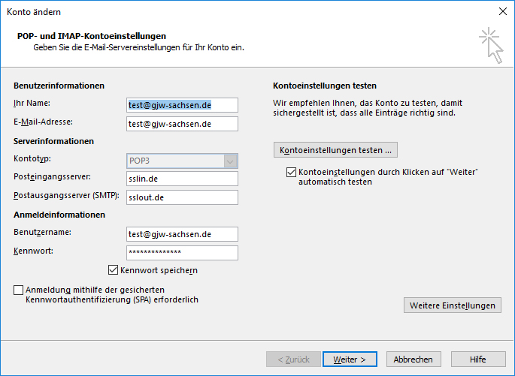The image size is (515, 376).
Task: Click Weiter to continue
Action: (350, 359)
